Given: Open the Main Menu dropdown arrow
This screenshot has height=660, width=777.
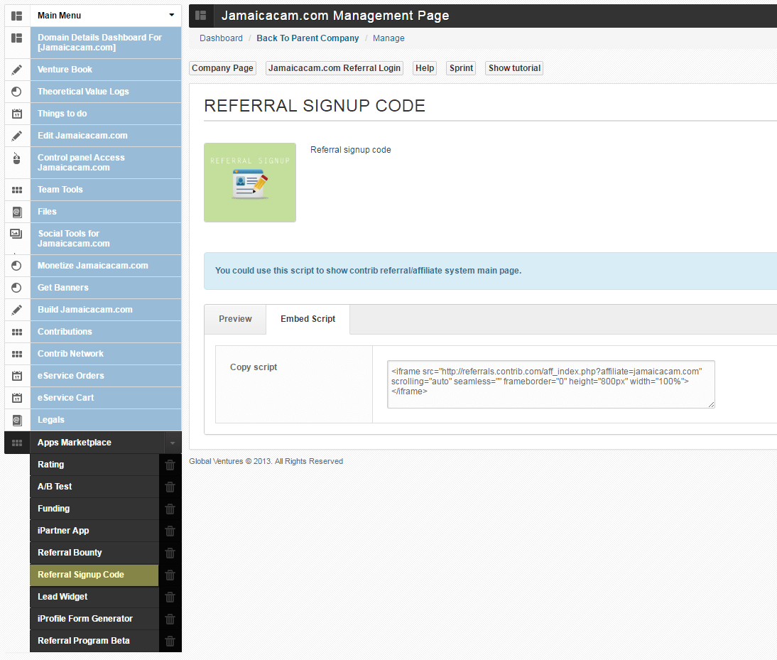Looking at the screenshot, I should [171, 15].
